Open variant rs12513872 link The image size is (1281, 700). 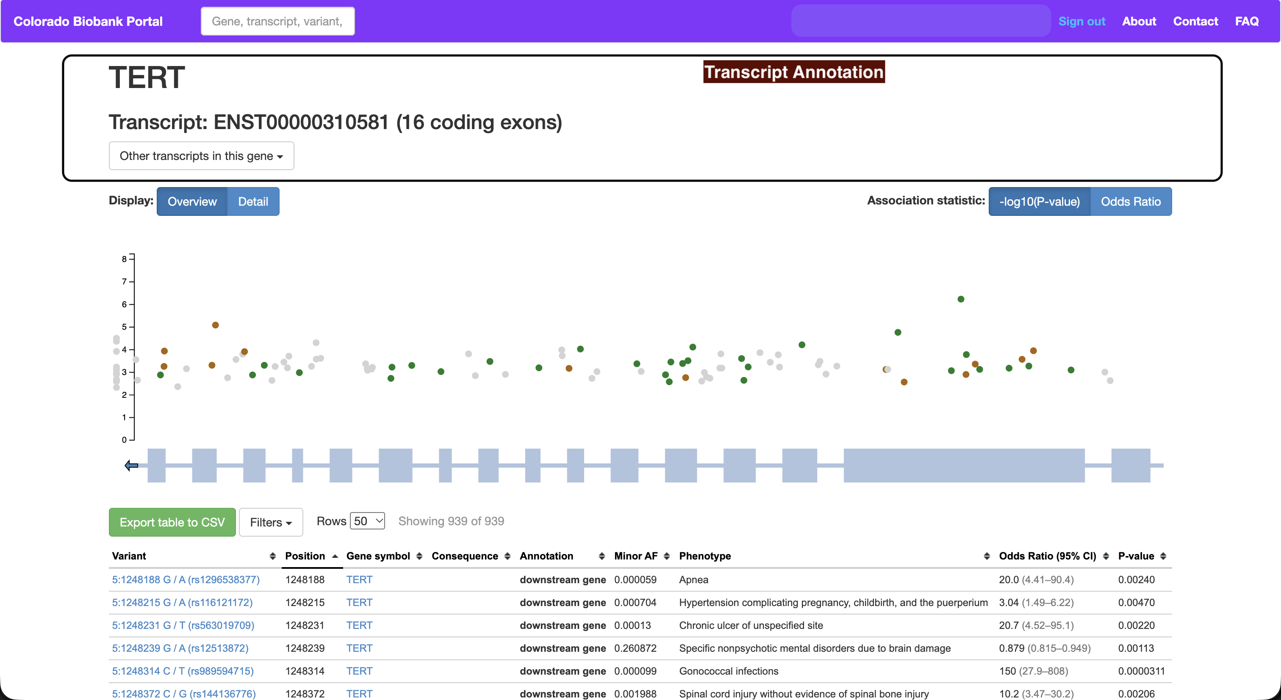click(x=180, y=648)
